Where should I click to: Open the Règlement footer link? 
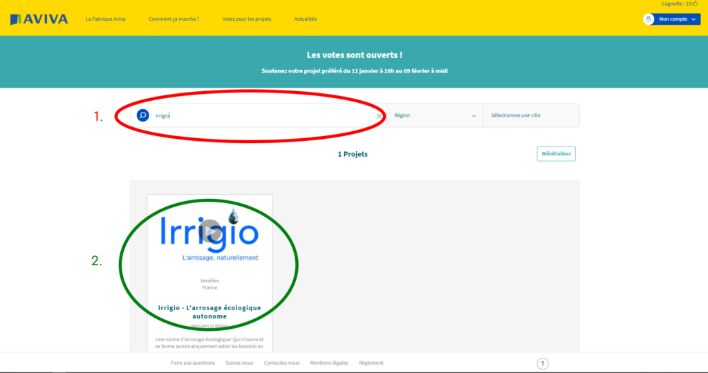[371, 363]
